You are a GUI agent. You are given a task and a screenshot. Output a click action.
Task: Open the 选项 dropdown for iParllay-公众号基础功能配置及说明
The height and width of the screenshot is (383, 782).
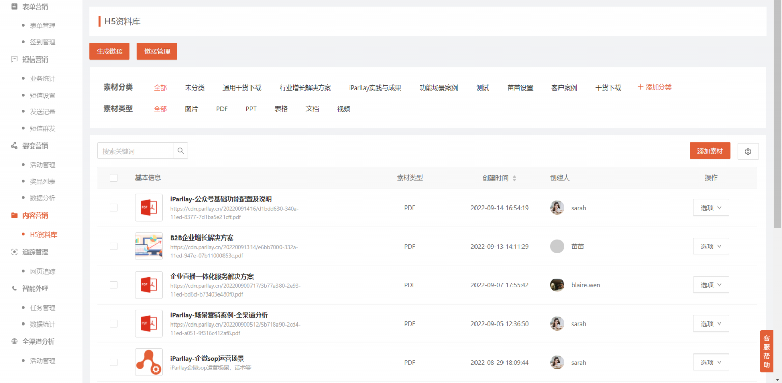pos(711,208)
